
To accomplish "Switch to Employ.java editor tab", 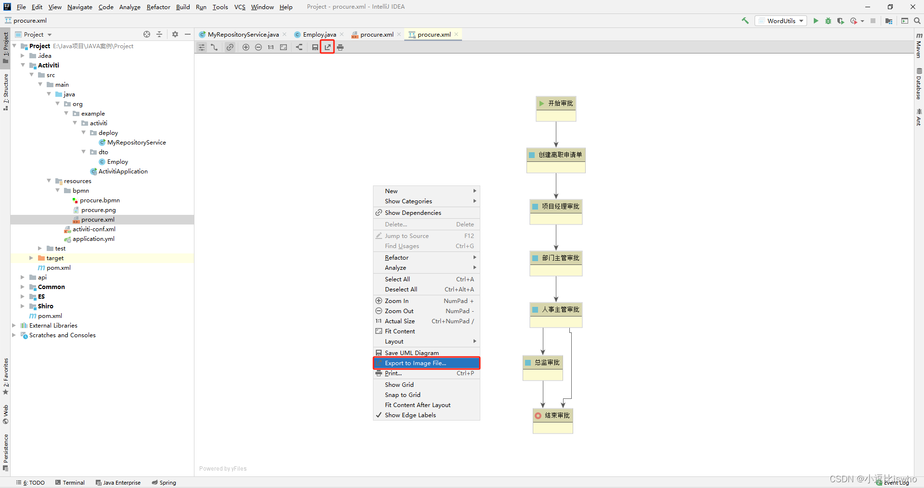I will [x=320, y=34].
